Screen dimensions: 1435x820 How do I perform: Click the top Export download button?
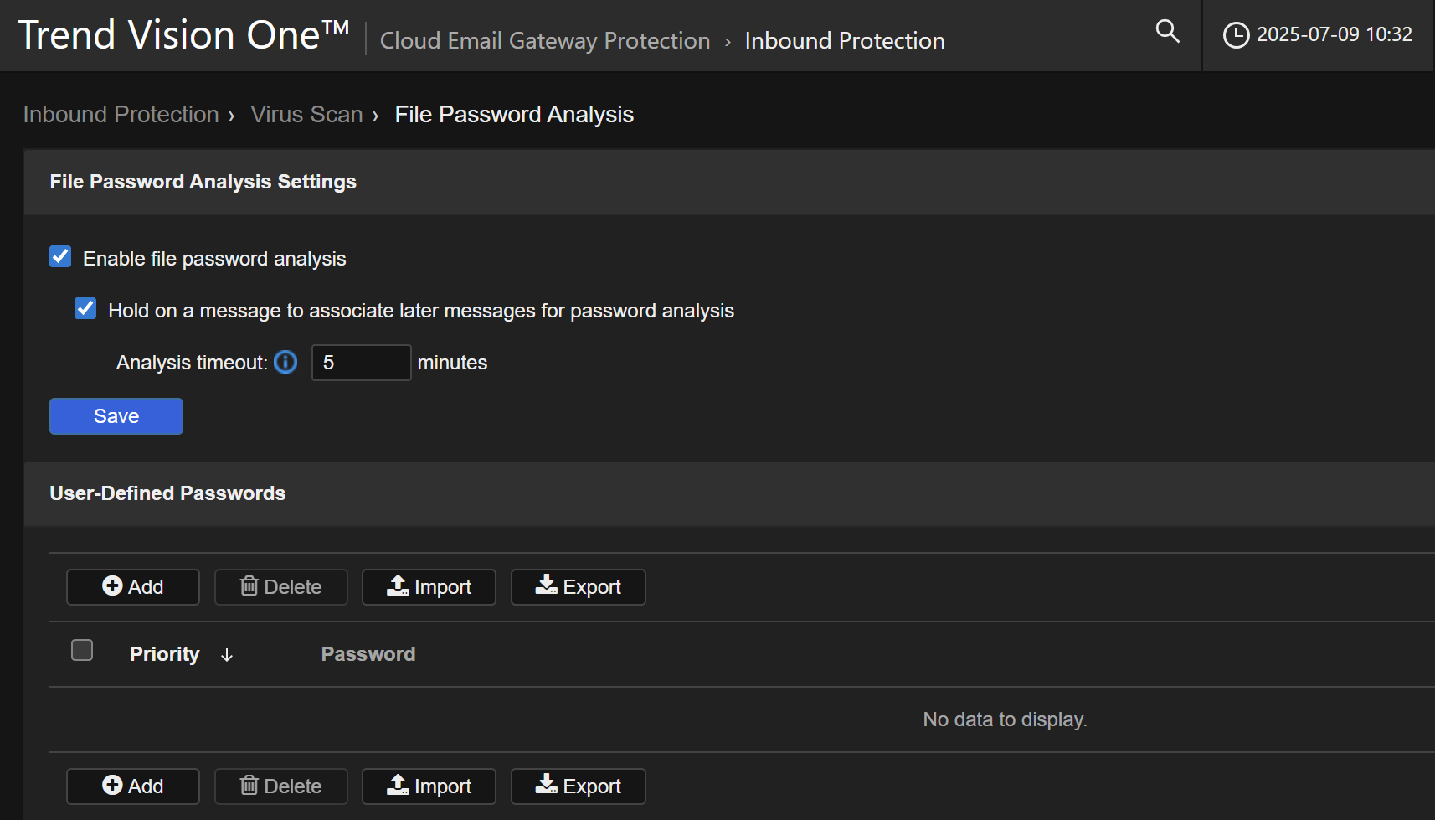(x=578, y=587)
